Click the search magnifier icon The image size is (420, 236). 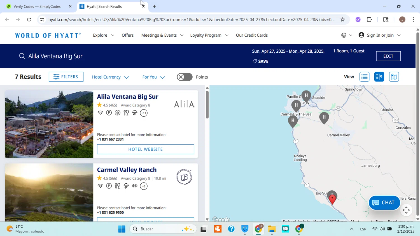point(22,56)
